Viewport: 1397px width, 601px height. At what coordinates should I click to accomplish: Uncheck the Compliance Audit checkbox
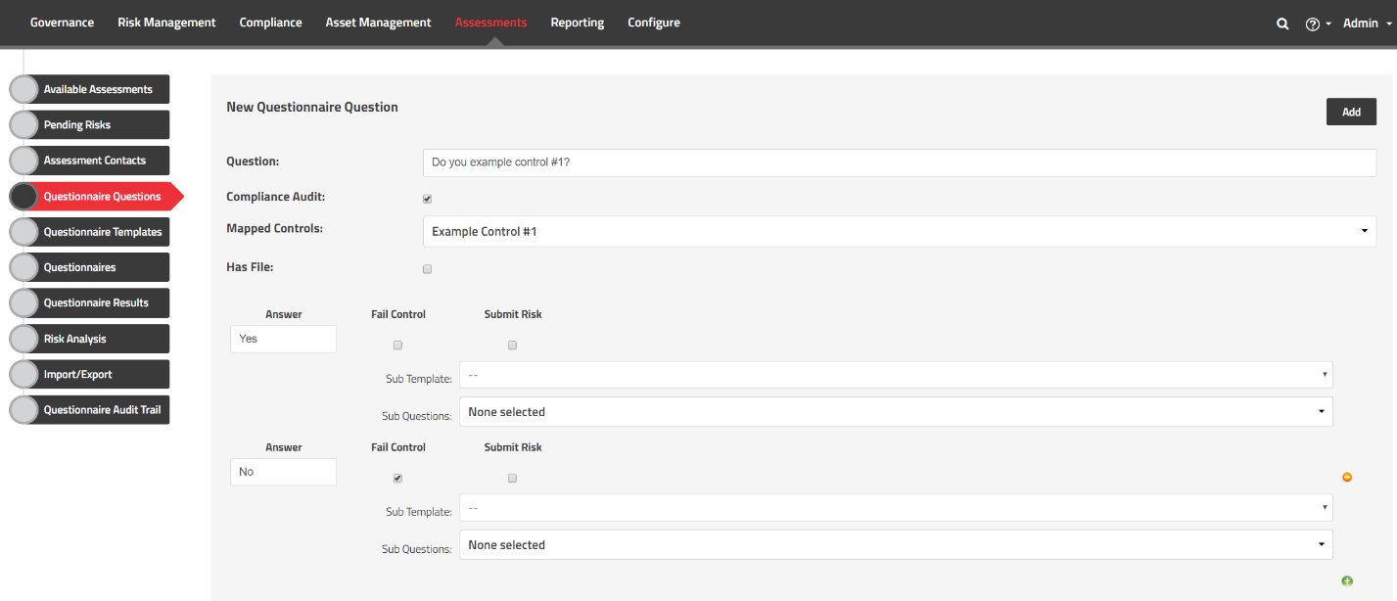coord(427,199)
